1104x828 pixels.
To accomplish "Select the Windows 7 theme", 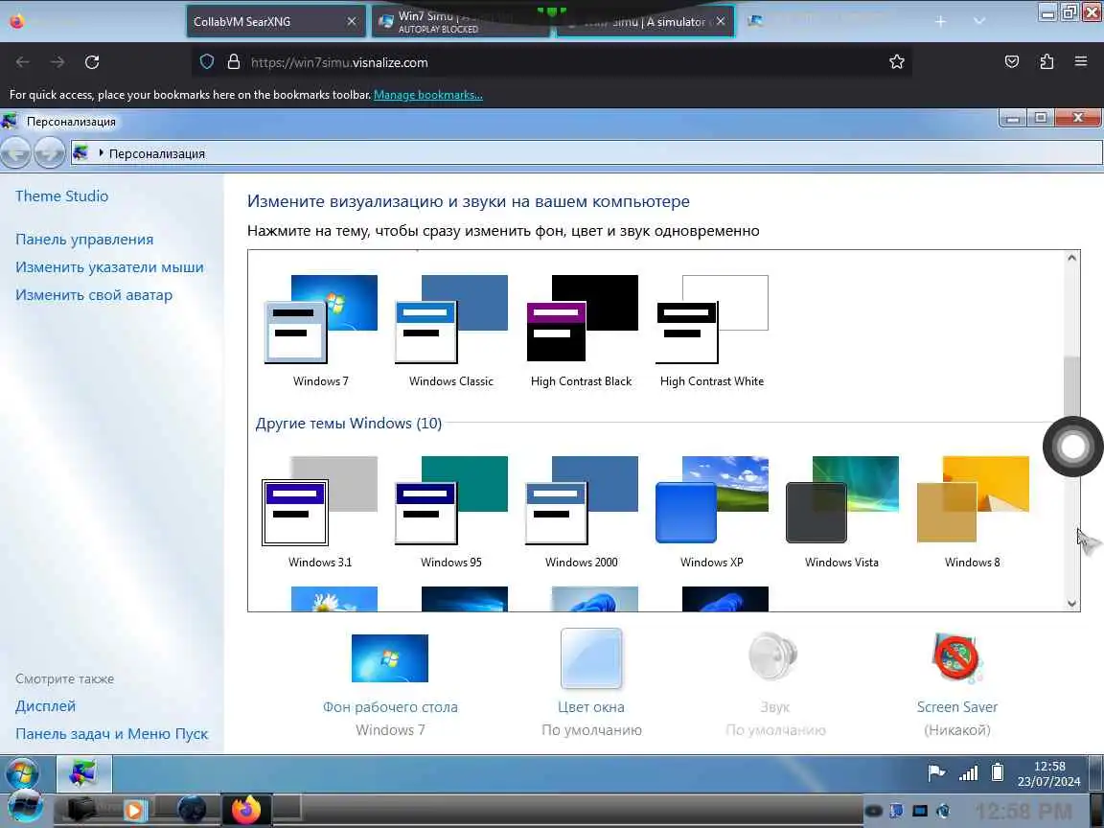I will tap(320, 331).
